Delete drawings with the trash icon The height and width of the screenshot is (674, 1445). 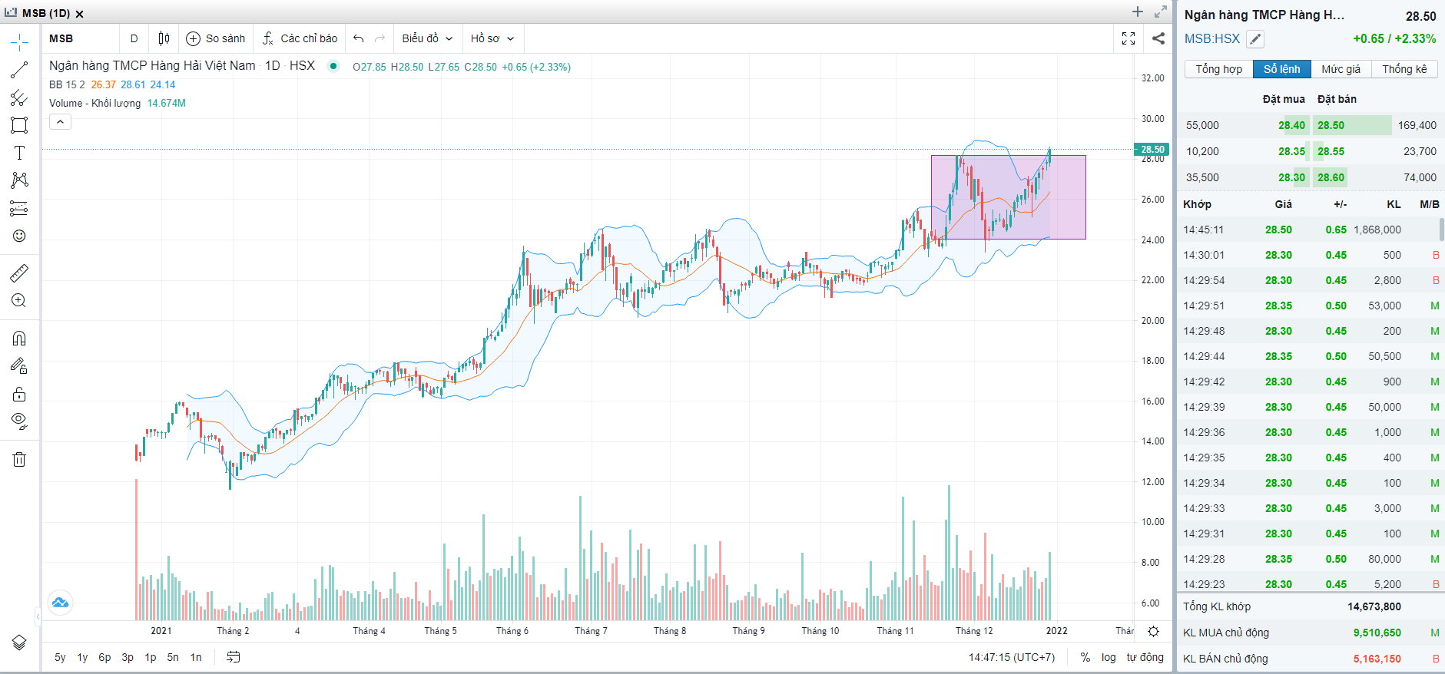(19, 459)
